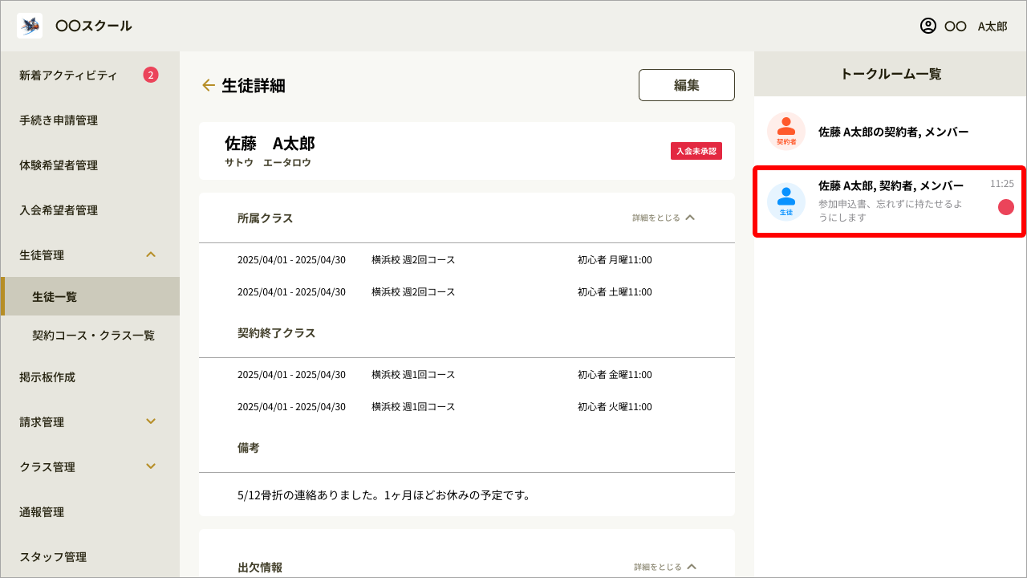Image resolution: width=1027 pixels, height=578 pixels.
Task: Click the 11:25 message timestamp
Action: (1002, 184)
